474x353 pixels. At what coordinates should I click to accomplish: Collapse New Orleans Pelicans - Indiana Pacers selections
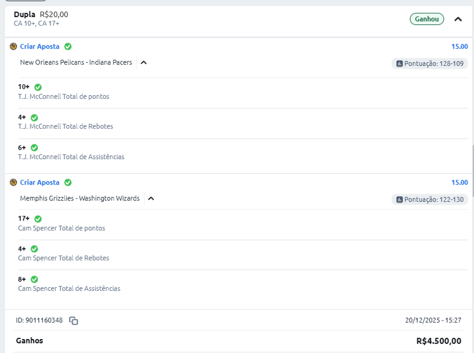144,63
